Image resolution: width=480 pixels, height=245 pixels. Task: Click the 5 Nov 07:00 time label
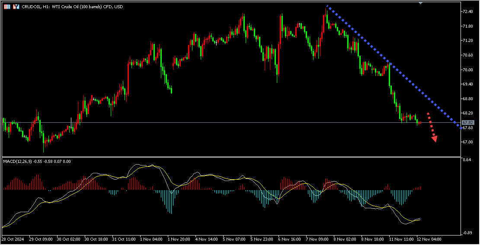click(x=234, y=239)
